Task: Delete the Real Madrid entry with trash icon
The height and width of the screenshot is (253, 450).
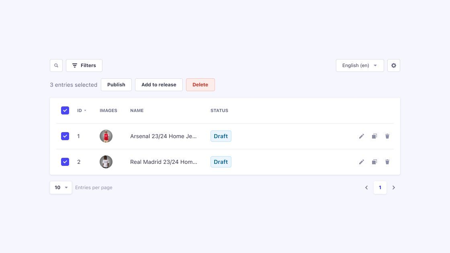Action: click(387, 162)
